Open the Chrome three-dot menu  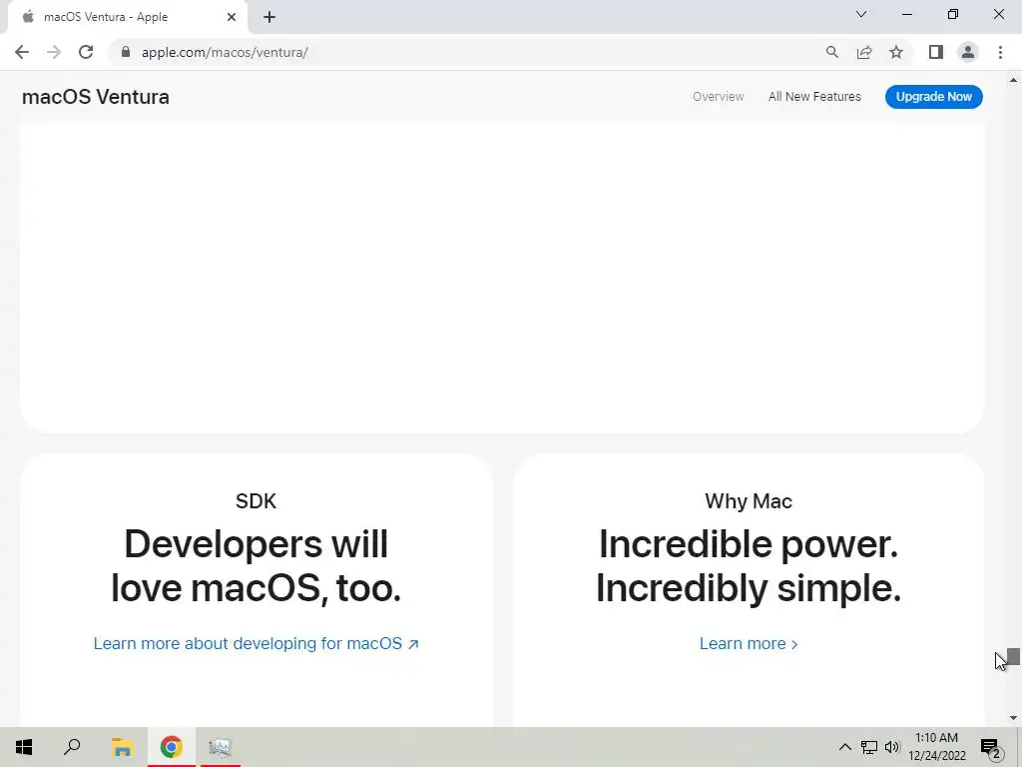pos(1000,52)
